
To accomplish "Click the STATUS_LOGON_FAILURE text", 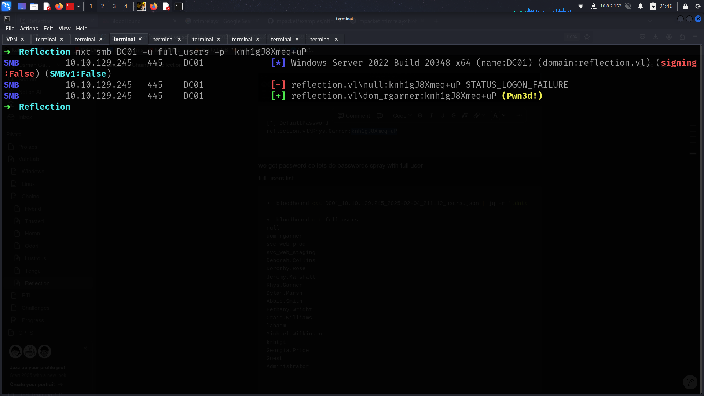I will pos(517,85).
